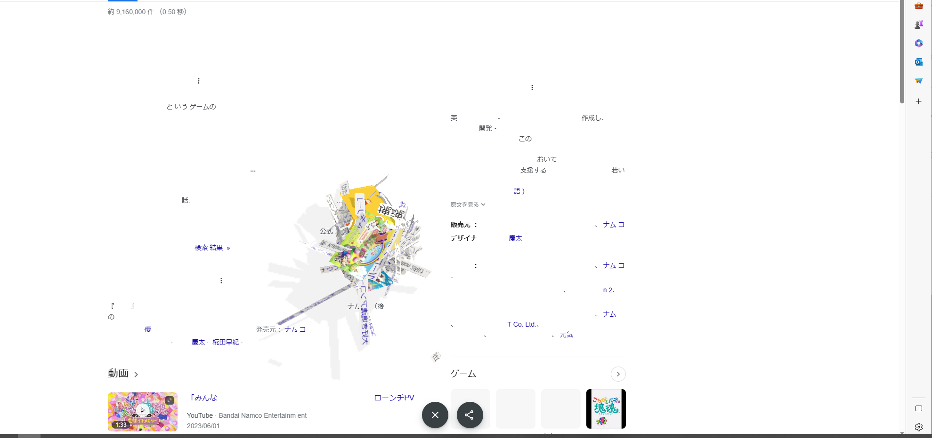Open the 'ローンチPV' video link
Image resolution: width=932 pixels, height=438 pixels.
point(394,398)
